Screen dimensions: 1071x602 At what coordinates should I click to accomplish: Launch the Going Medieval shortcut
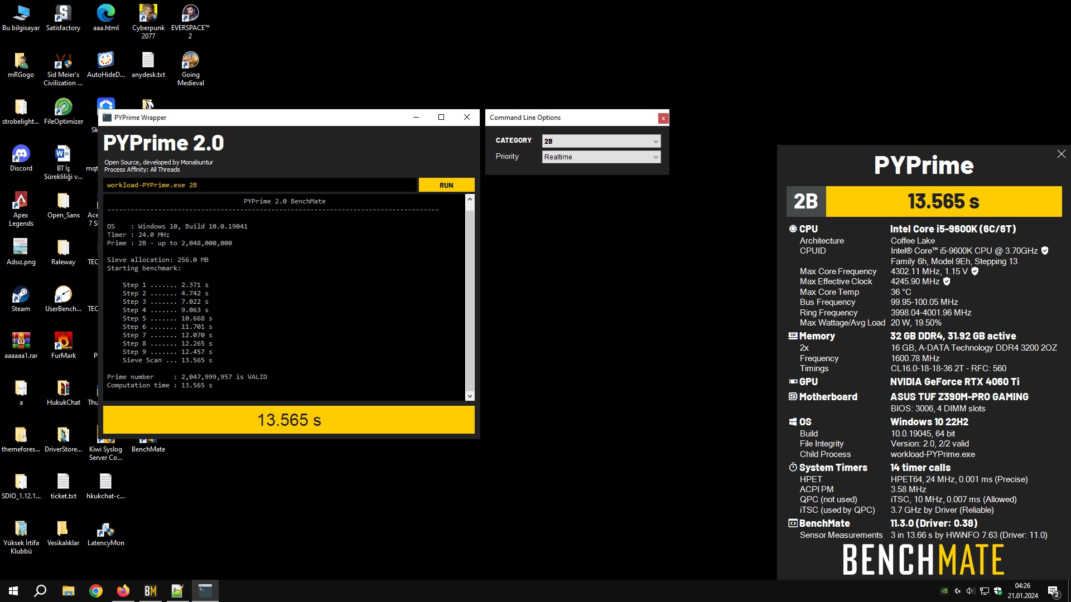click(x=190, y=69)
